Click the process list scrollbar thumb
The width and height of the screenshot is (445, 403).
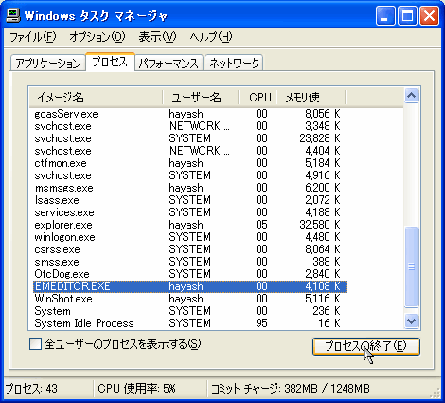(411, 266)
